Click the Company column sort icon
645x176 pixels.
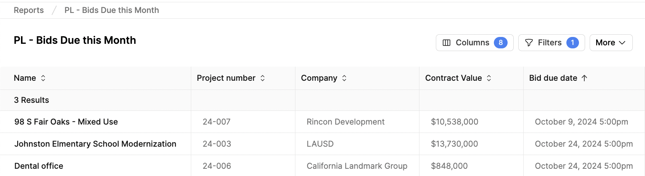tap(344, 78)
